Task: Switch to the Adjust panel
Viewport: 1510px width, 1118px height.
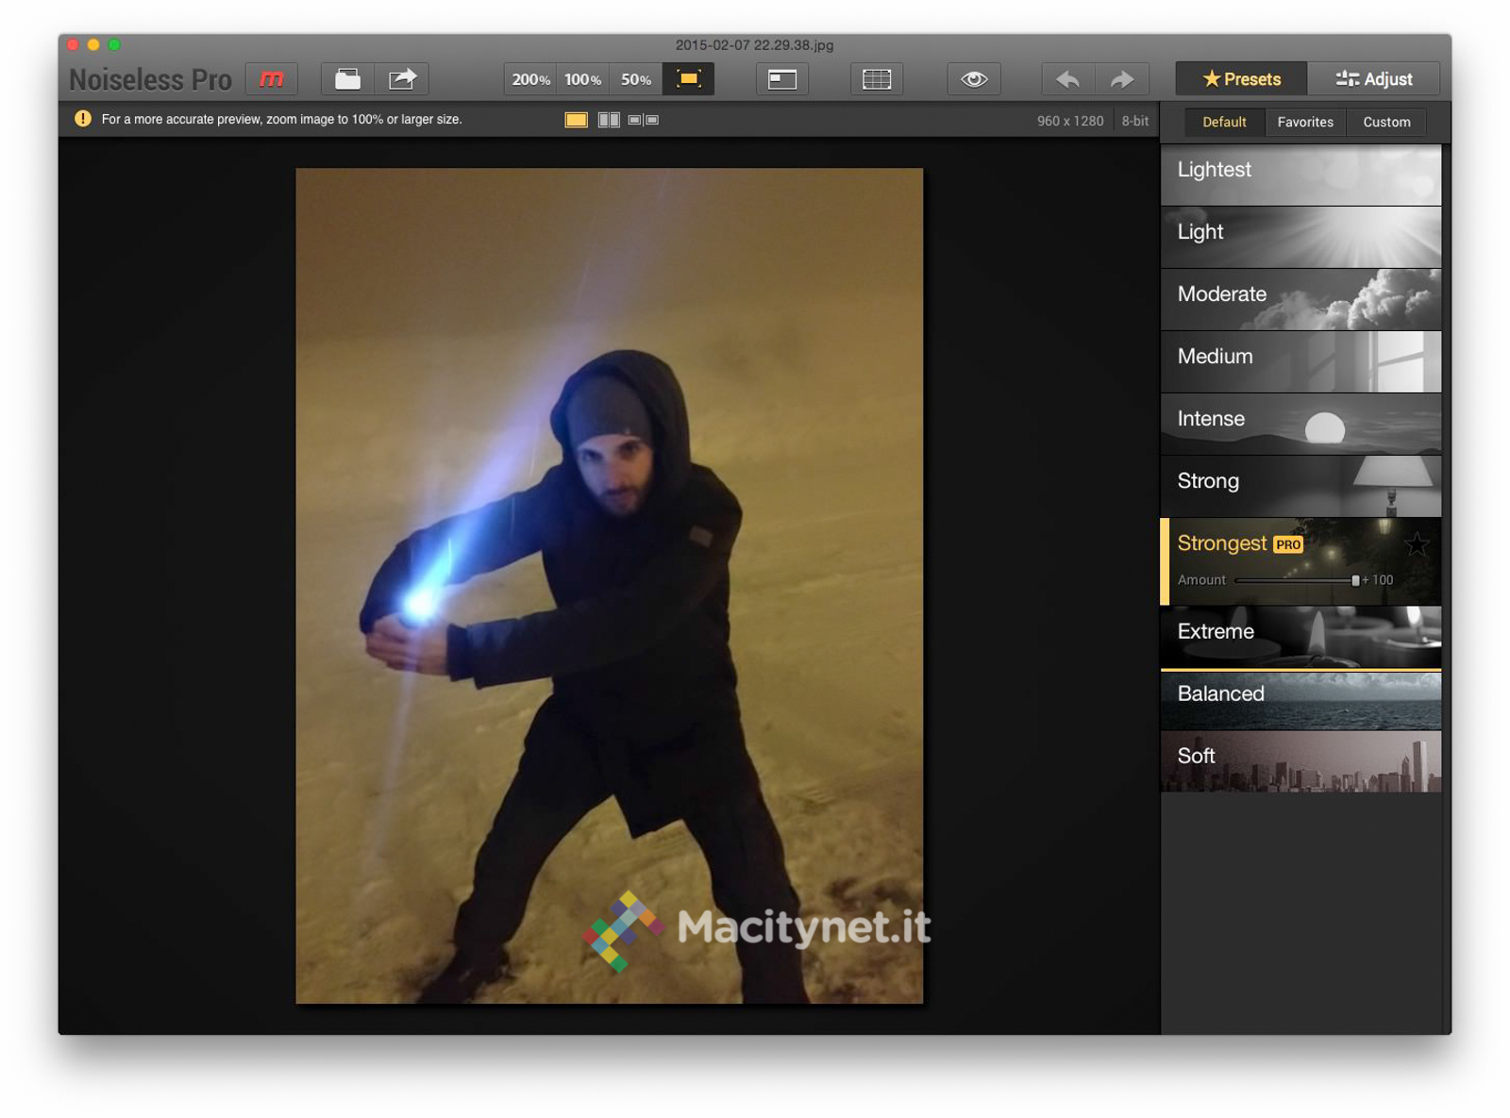Action: coord(1374,79)
